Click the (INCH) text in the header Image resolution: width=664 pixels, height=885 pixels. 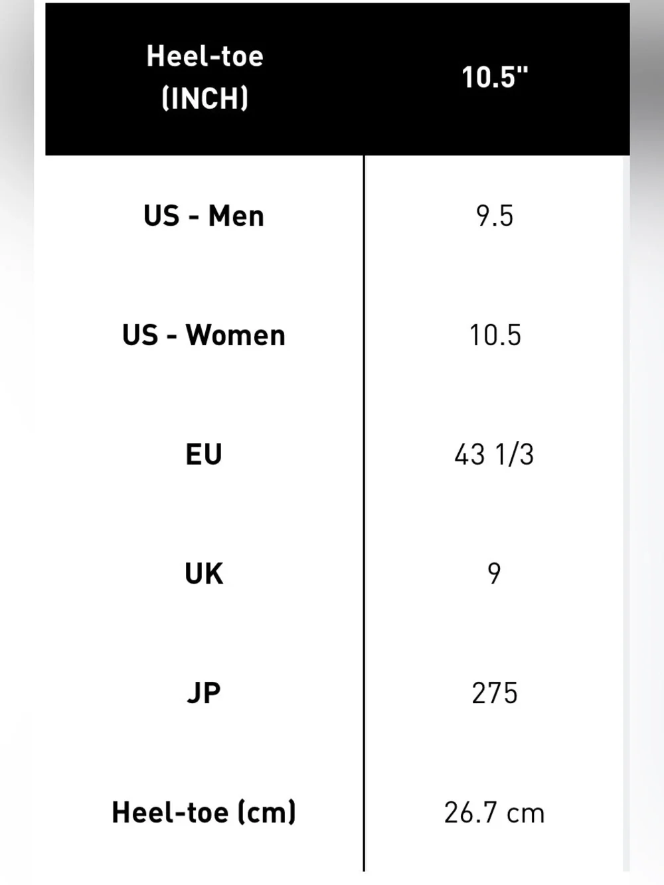coord(205,98)
